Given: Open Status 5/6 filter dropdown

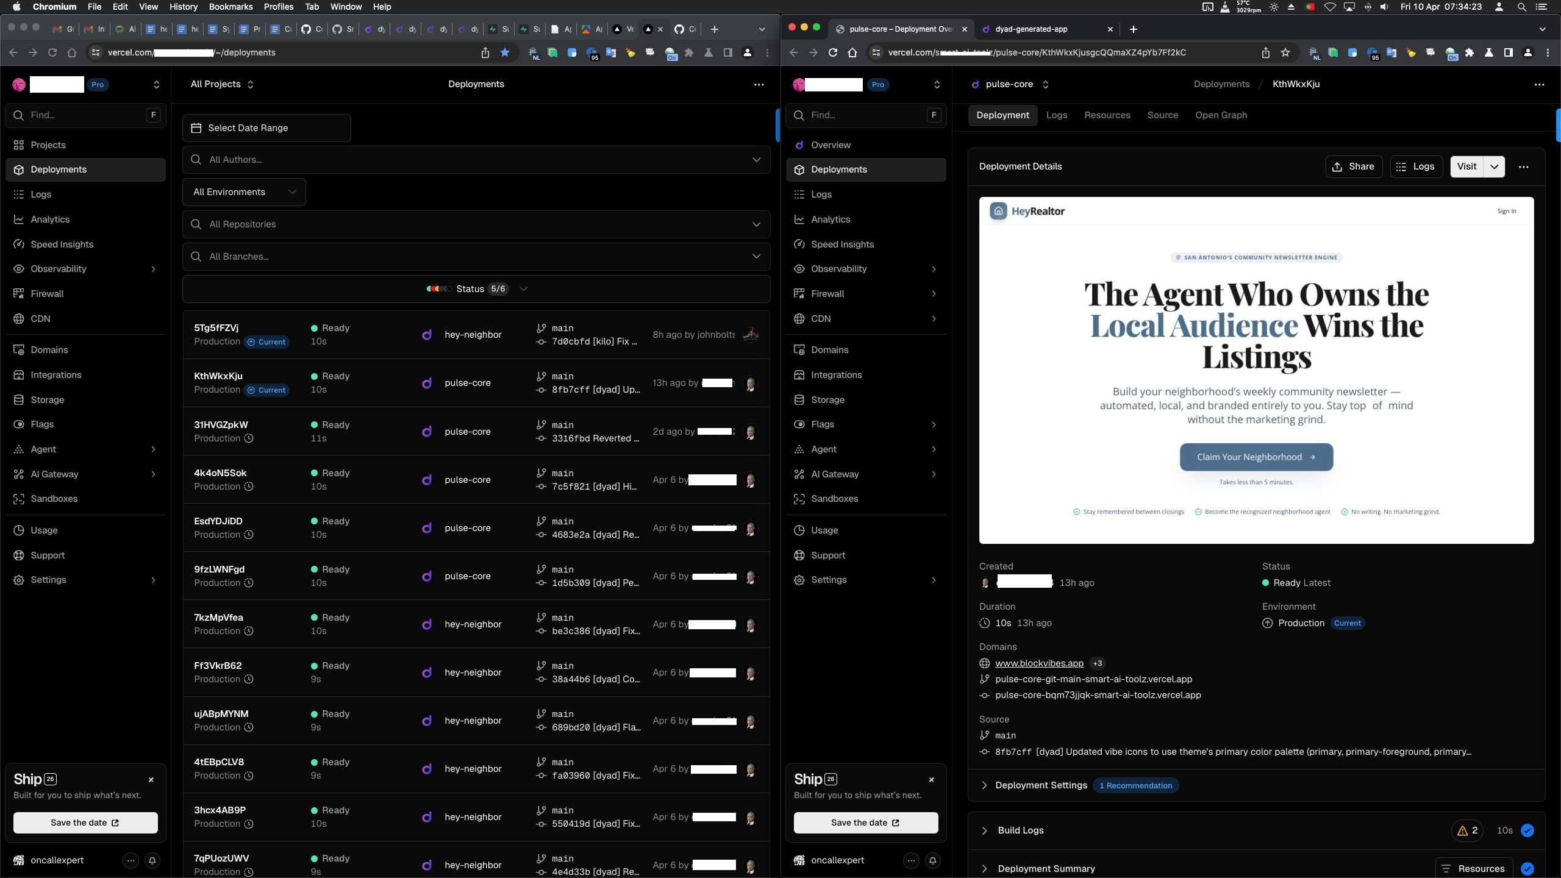Looking at the screenshot, I should (476, 289).
